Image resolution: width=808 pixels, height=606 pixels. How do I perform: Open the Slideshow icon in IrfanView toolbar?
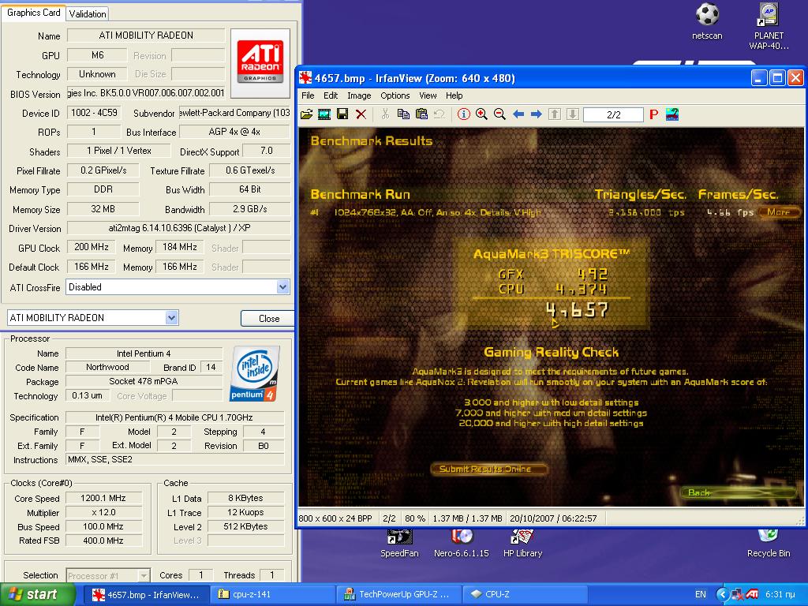(324, 114)
